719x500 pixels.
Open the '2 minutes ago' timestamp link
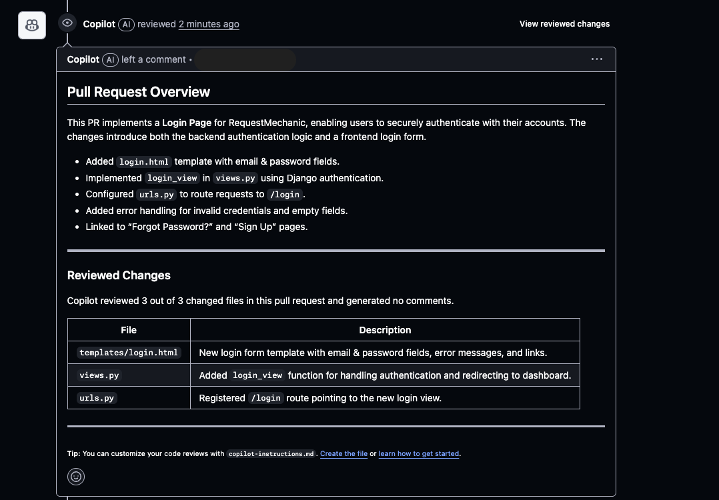pos(209,24)
